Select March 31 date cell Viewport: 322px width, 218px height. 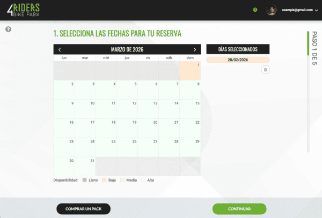(85, 166)
